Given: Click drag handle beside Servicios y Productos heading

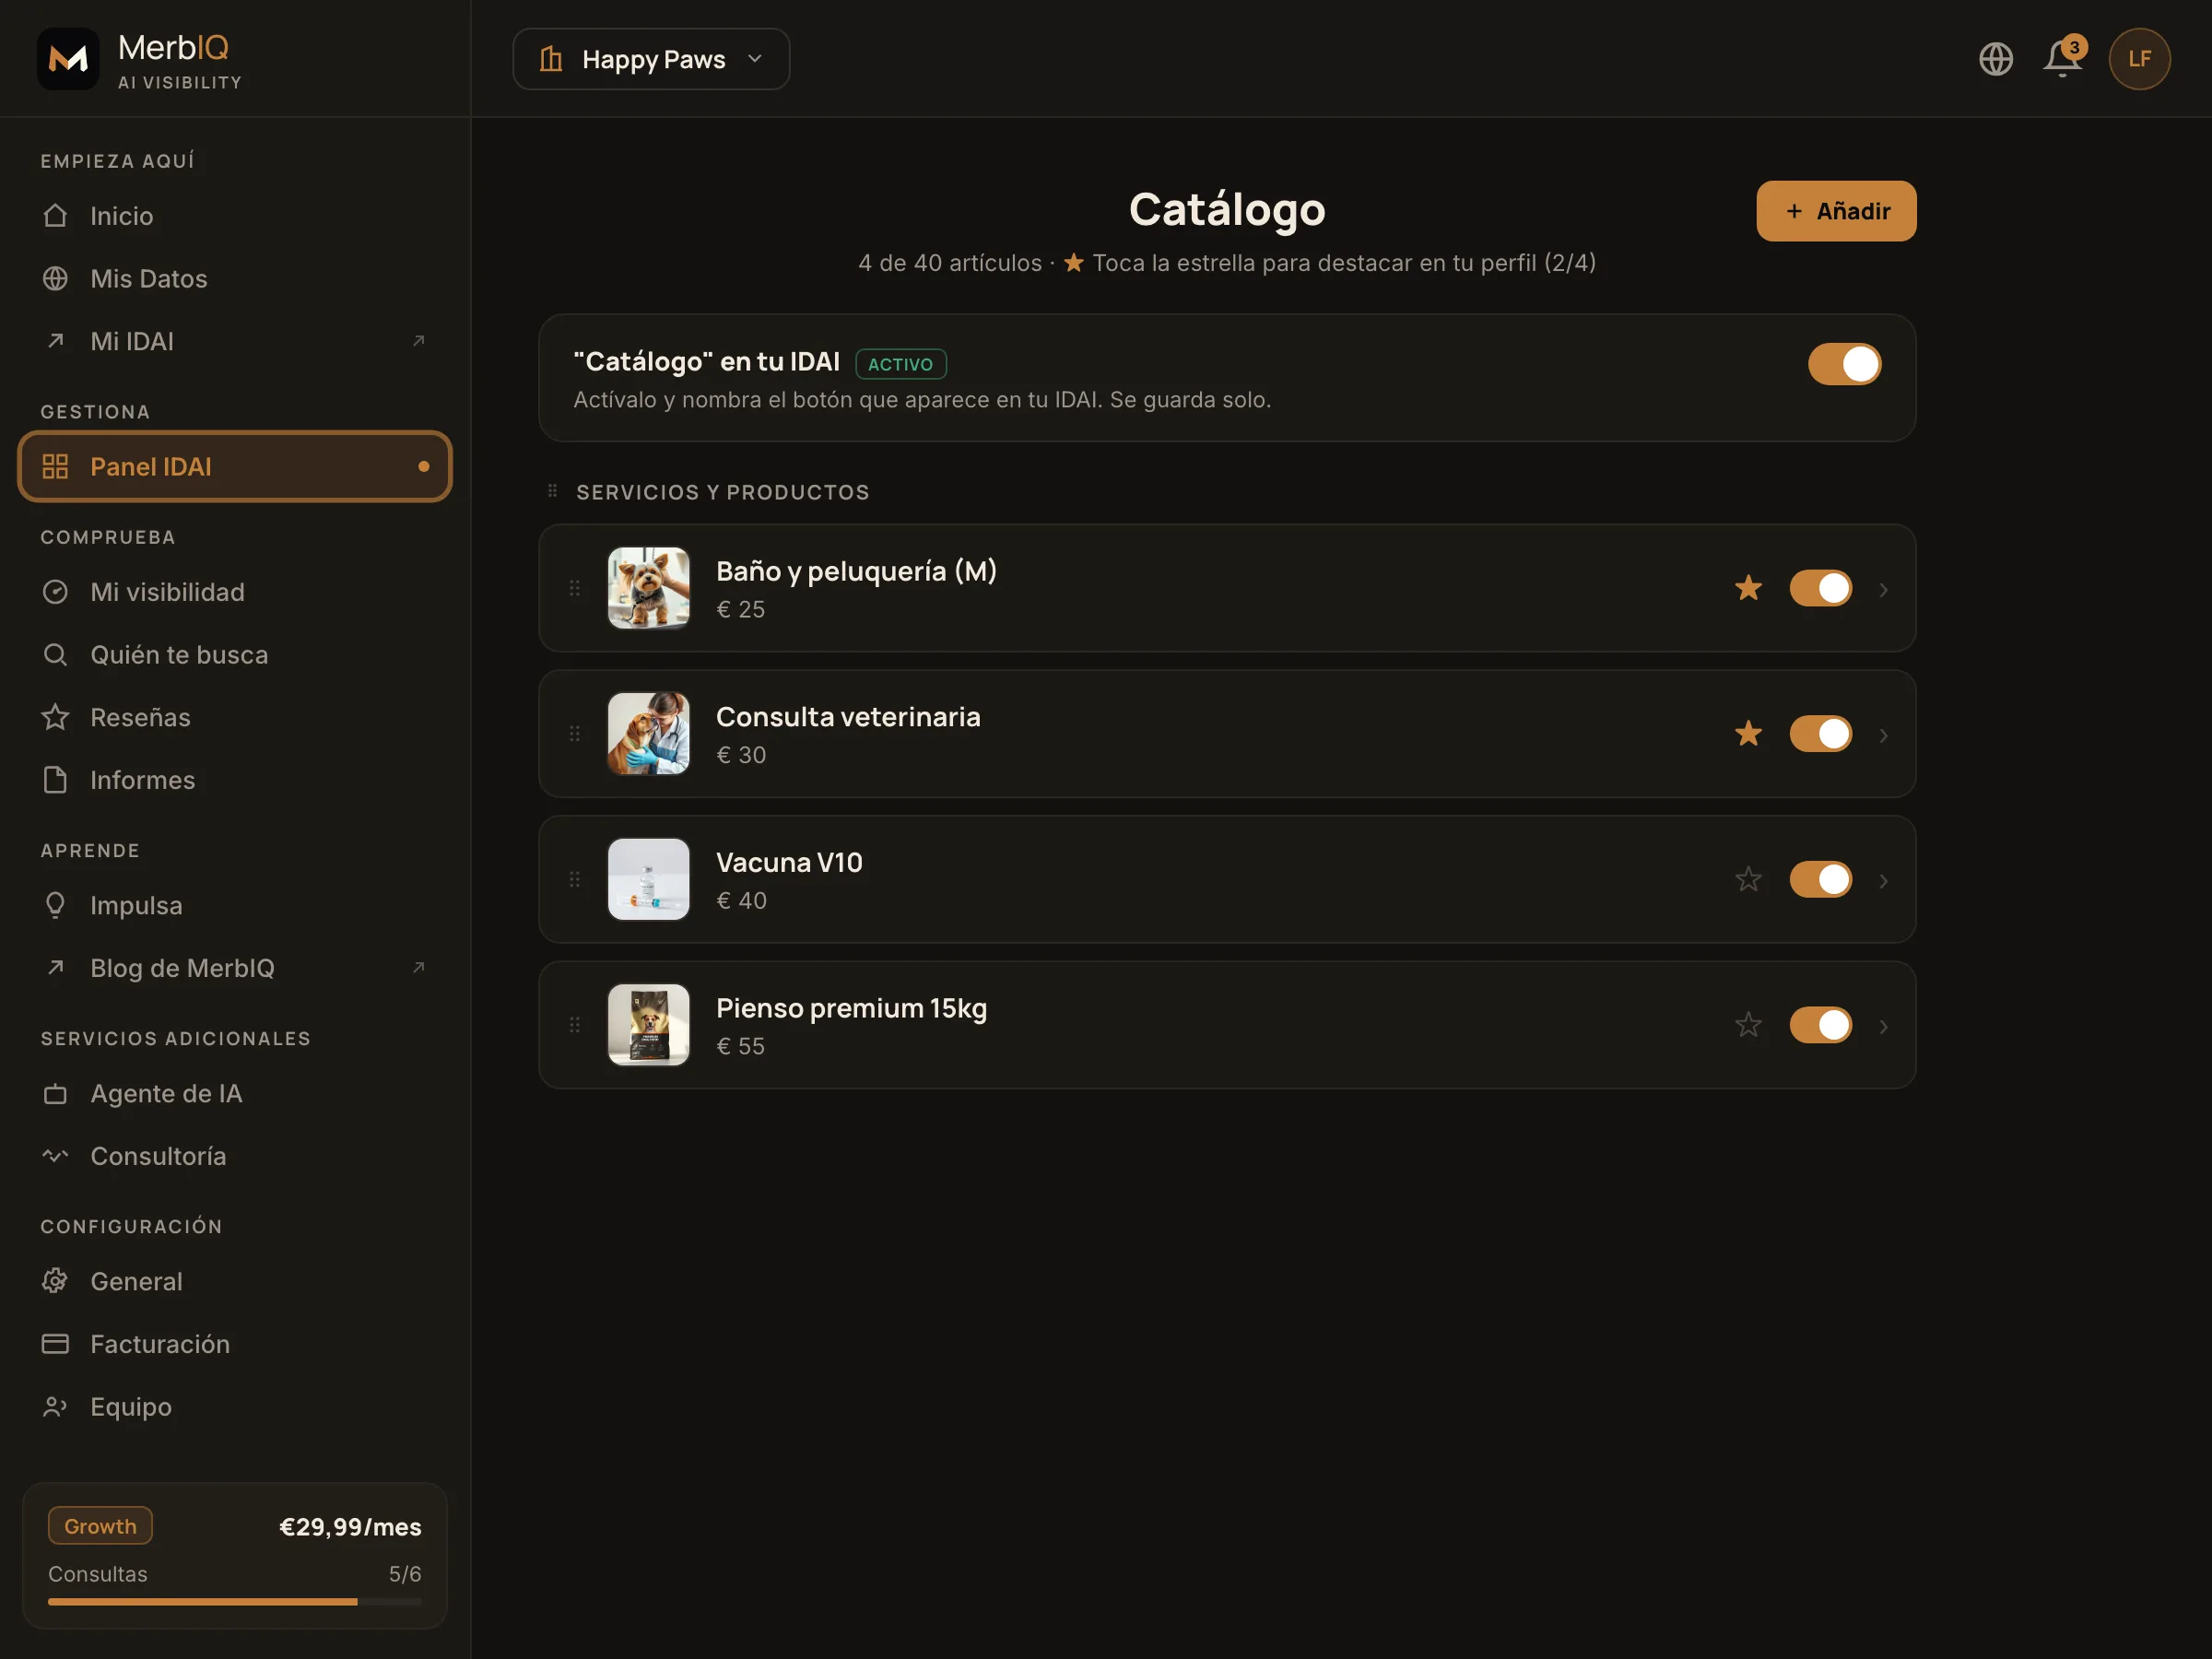Looking at the screenshot, I should point(552,490).
